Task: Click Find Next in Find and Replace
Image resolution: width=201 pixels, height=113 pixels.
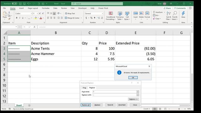Action: [x=122, y=105]
